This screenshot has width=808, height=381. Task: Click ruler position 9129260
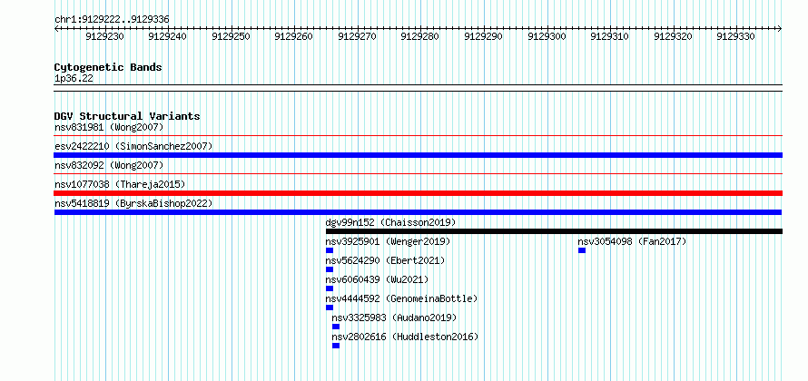(x=294, y=36)
